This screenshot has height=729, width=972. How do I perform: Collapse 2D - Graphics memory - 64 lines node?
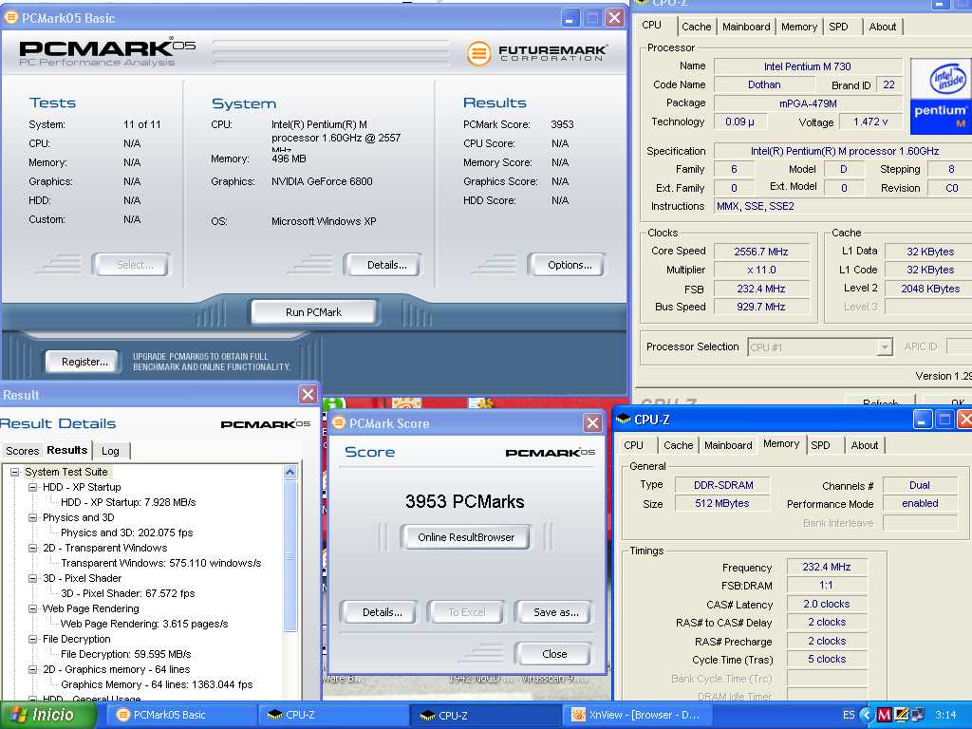point(33,669)
